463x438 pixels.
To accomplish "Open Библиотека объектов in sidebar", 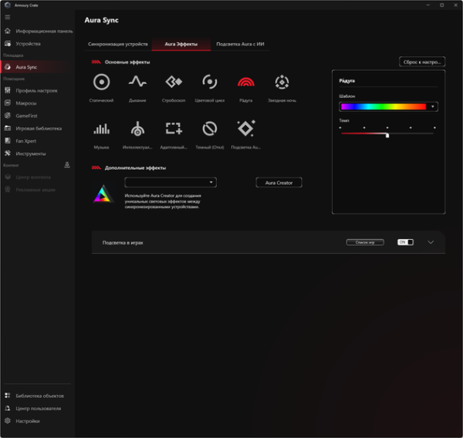I will [38, 396].
